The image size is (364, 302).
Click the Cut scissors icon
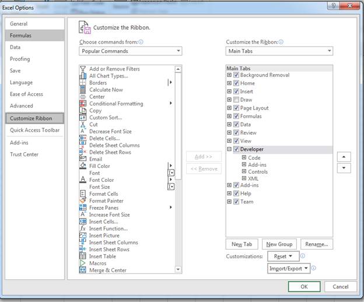pos(83,124)
